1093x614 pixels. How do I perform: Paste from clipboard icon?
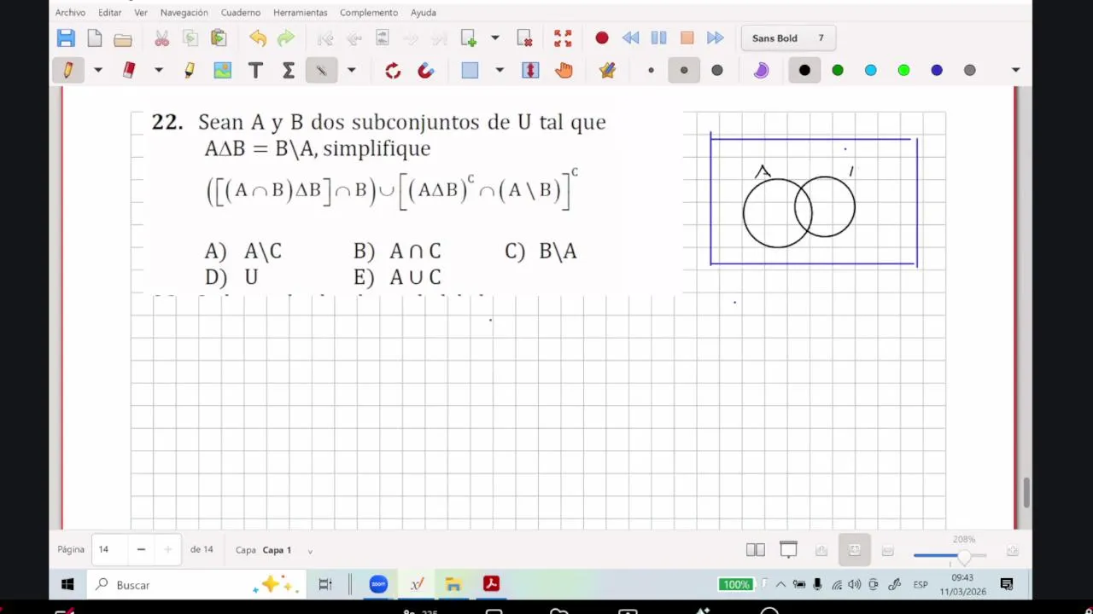tap(219, 38)
